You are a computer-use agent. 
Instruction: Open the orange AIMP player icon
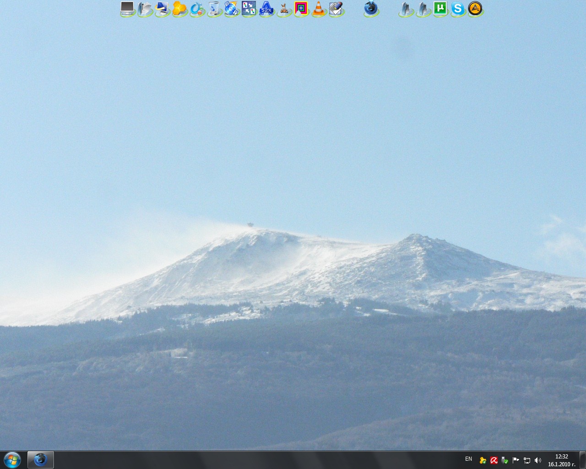click(x=475, y=9)
